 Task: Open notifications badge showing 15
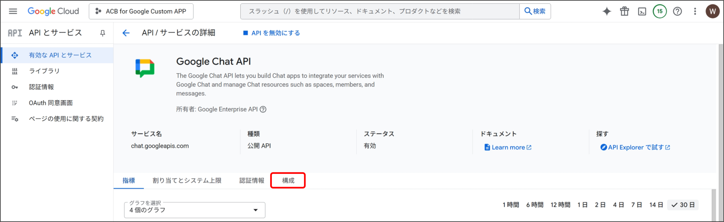pos(660,11)
